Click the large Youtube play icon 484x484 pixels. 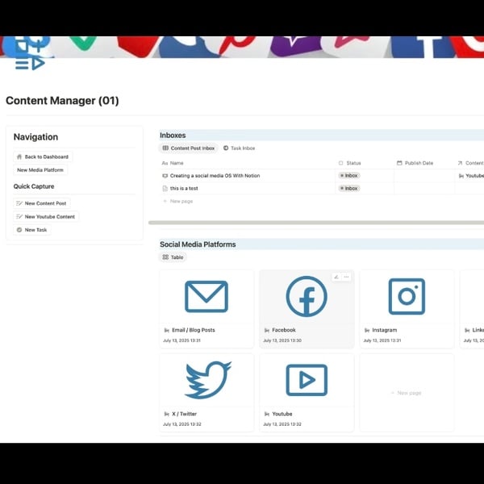point(307,380)
